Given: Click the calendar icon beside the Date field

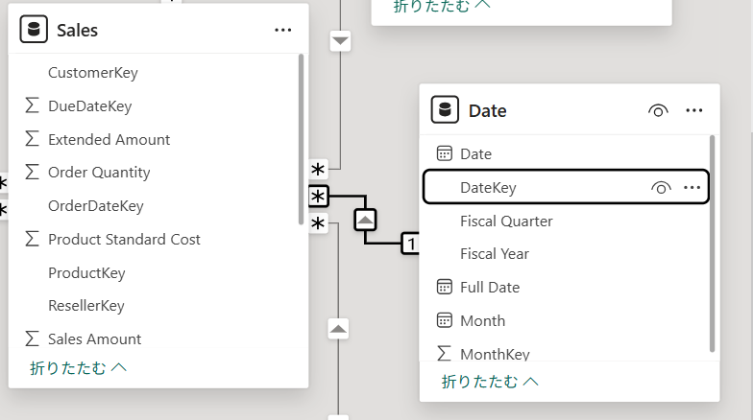Looking at the screenshot, I should [x=444, y=153].
